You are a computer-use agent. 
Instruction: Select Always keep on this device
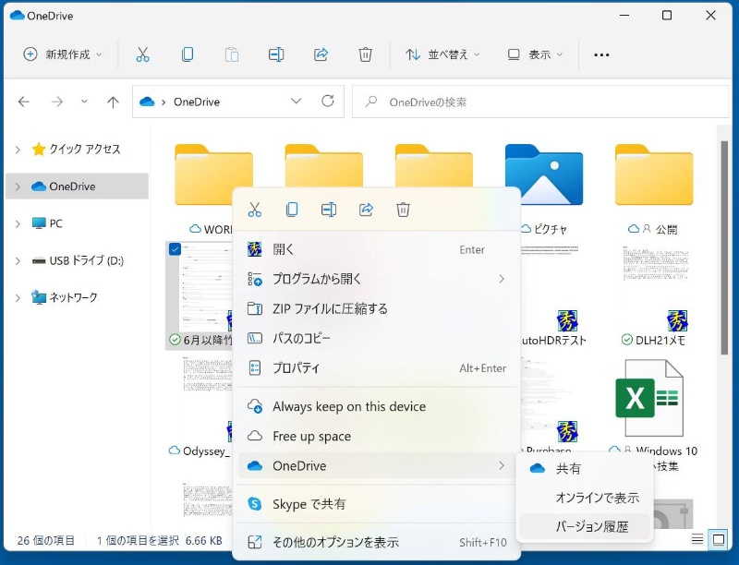click(x=377, y=406)
